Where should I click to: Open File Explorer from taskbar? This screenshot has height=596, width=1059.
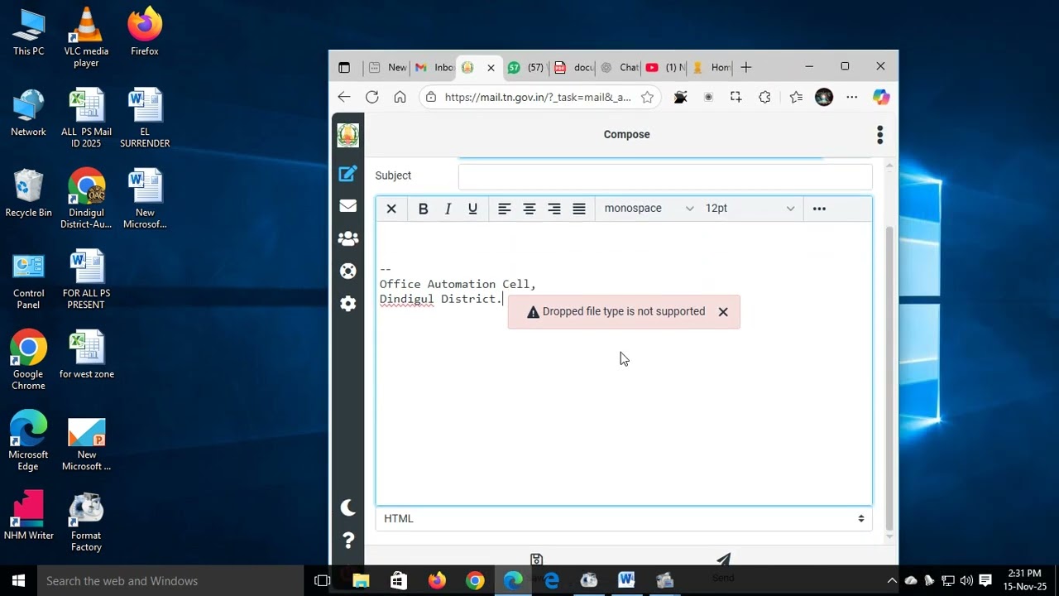361,581
